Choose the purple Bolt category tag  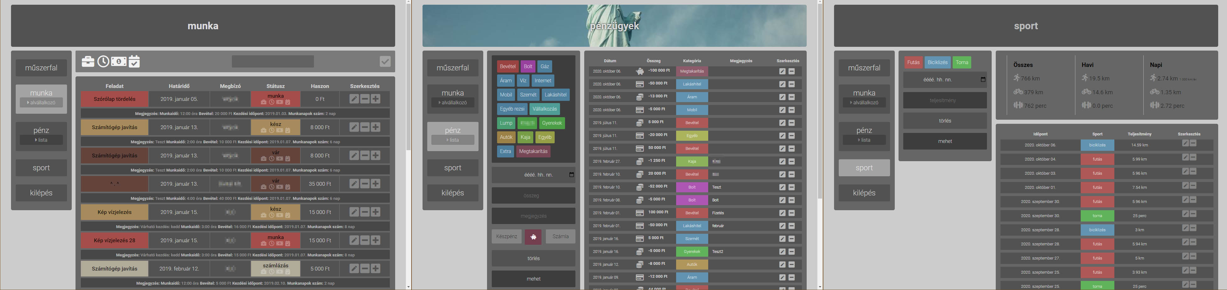[x=528, y=67]
